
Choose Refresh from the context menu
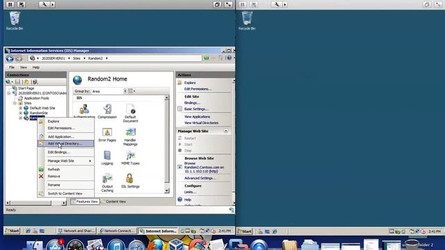66,169
